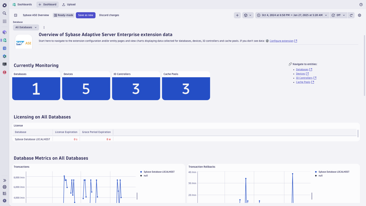Expand the collapsed sidebar with double-chevron icon
This screenshot has width=366, height=206.
pos(4,180)
